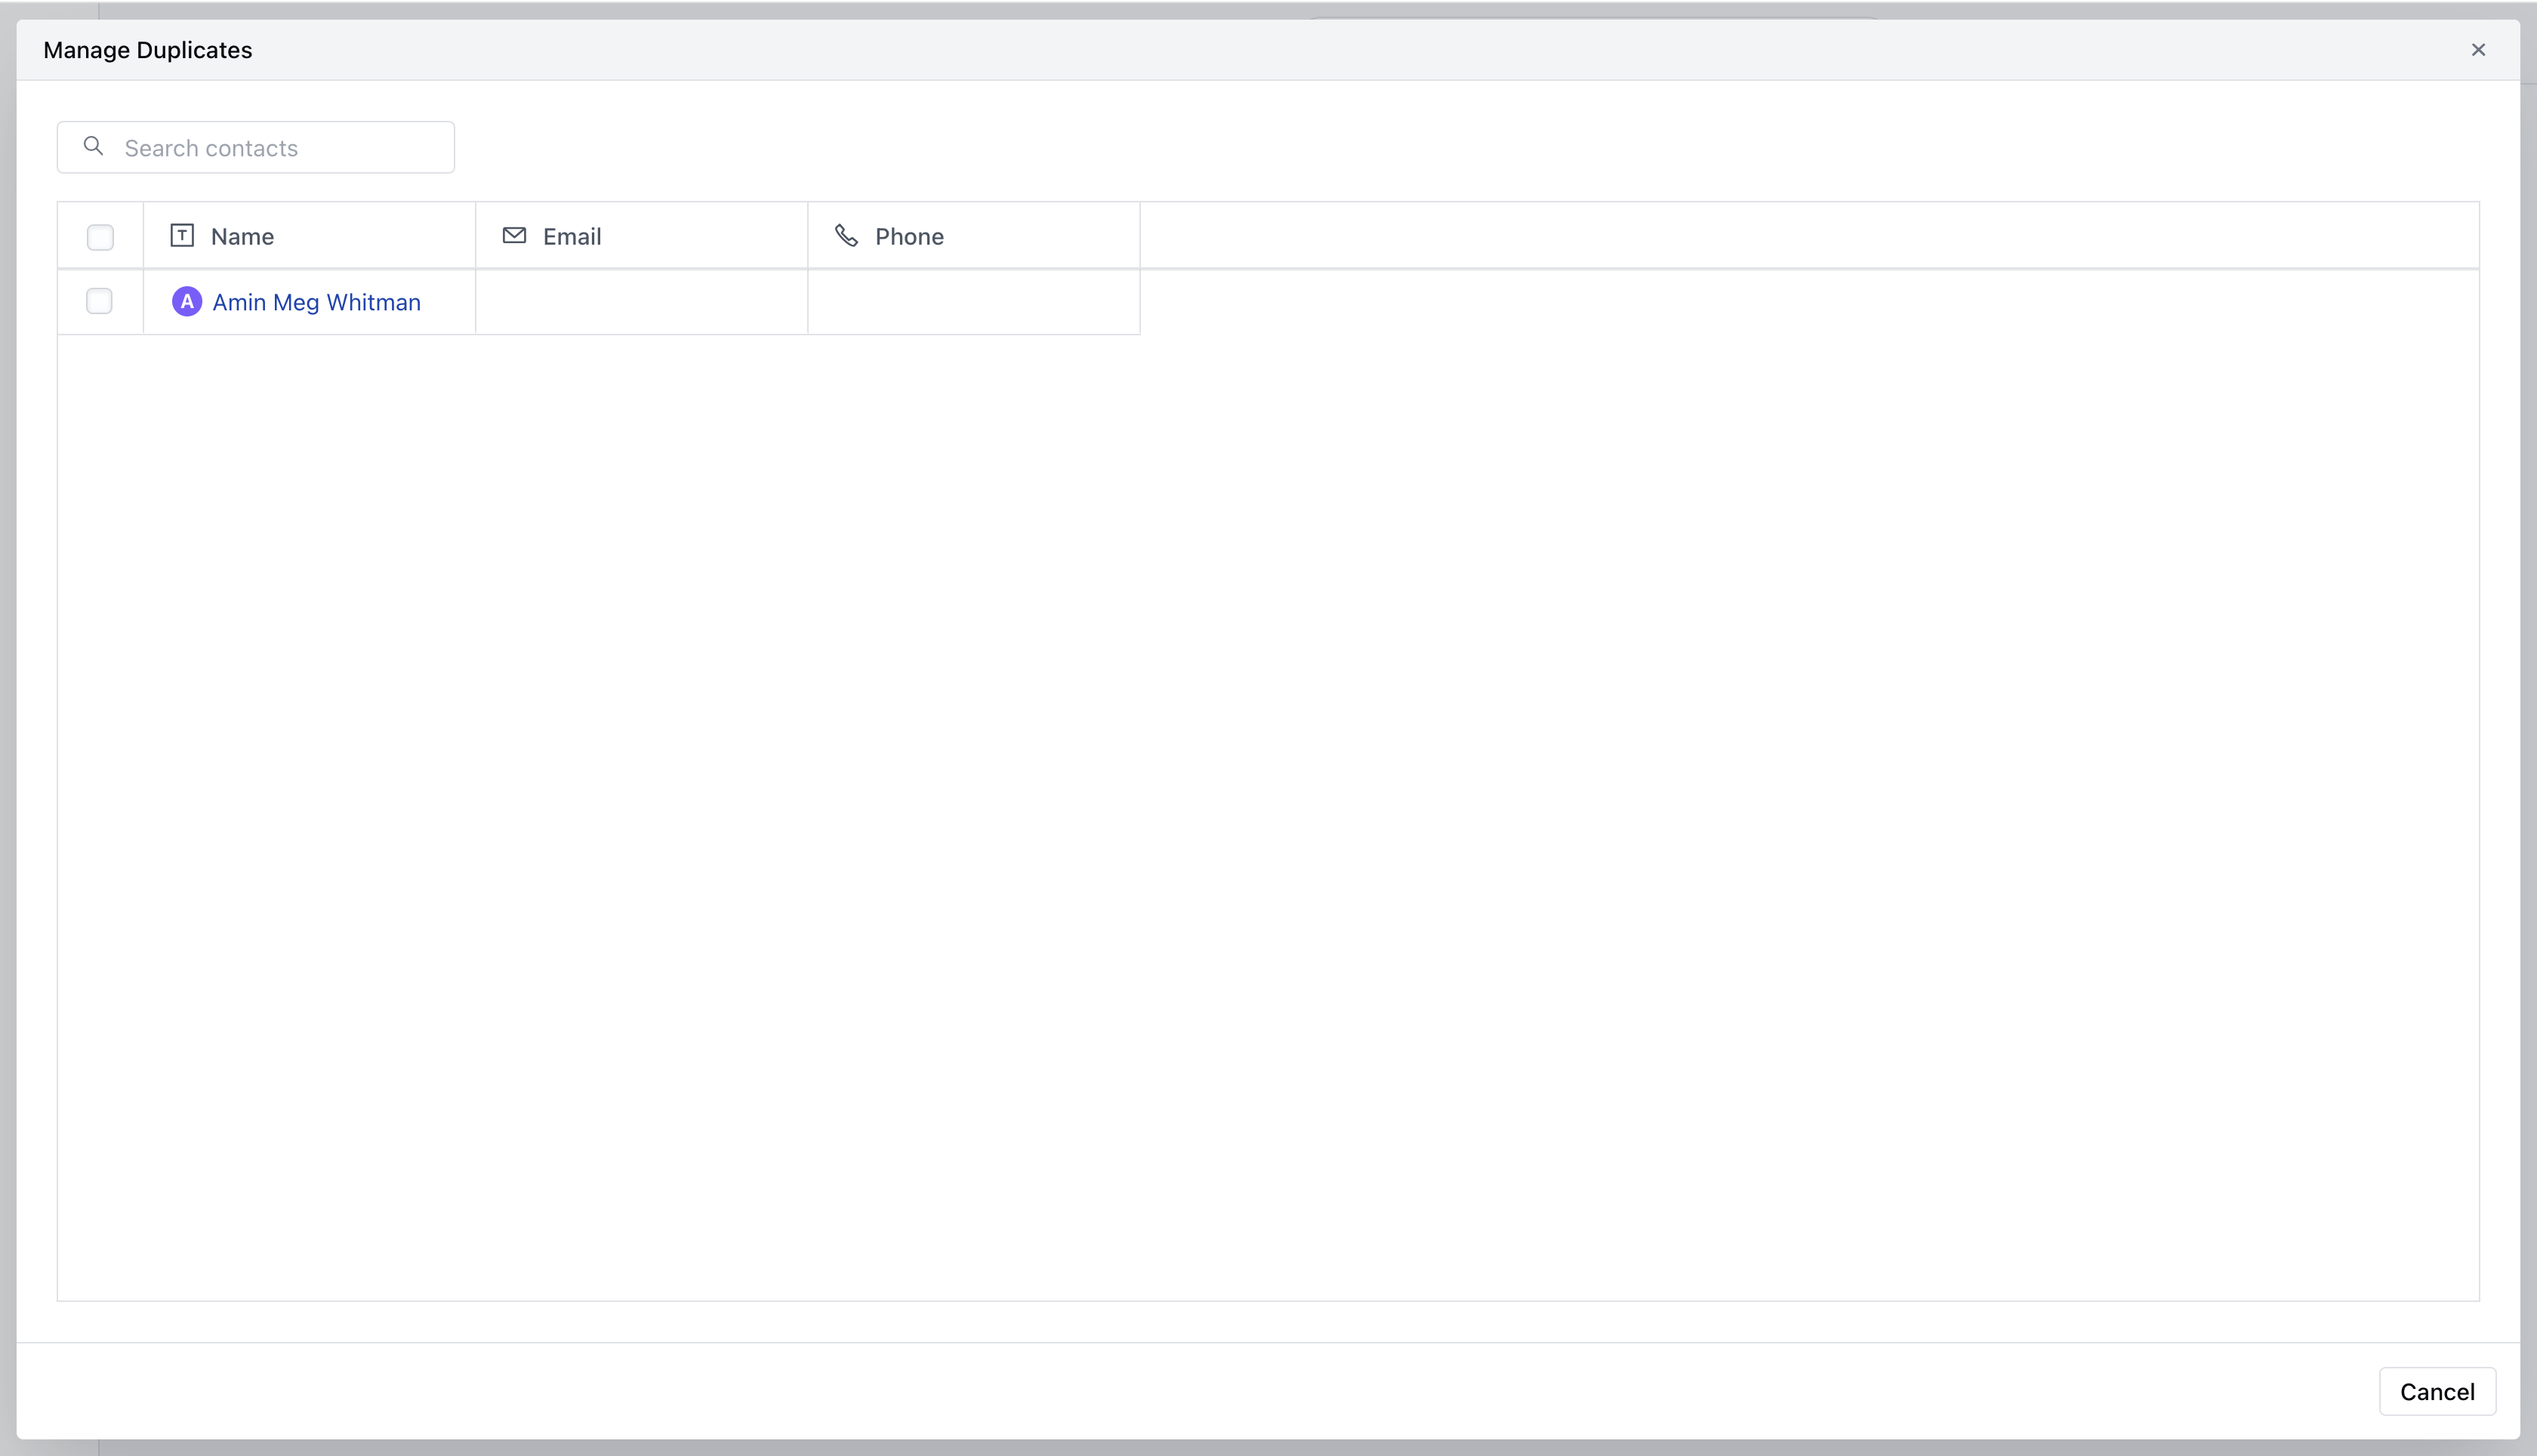The image size is (2537, 1456).
Task: Click the magnifying glass search icon
Action: (x=92, y=146)
